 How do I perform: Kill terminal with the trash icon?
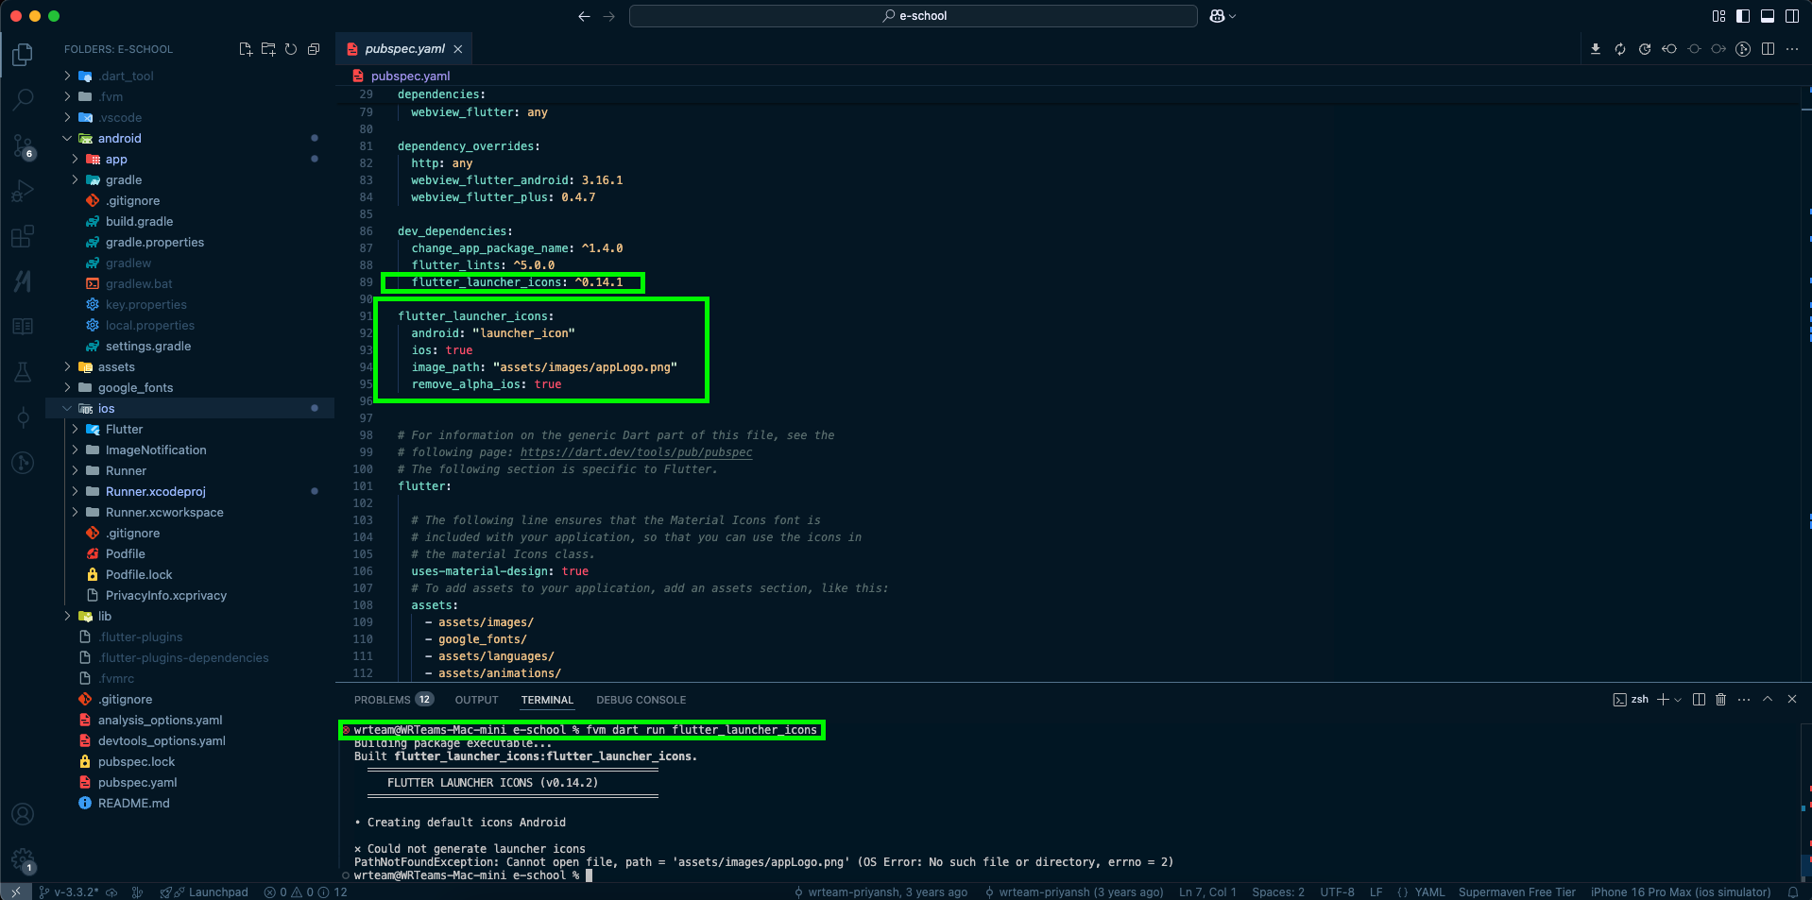click(x=1721, y=700)
